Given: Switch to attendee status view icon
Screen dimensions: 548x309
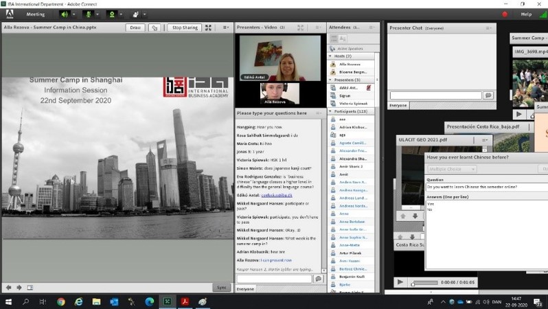Looking at the screenshot, I should 343,38.
